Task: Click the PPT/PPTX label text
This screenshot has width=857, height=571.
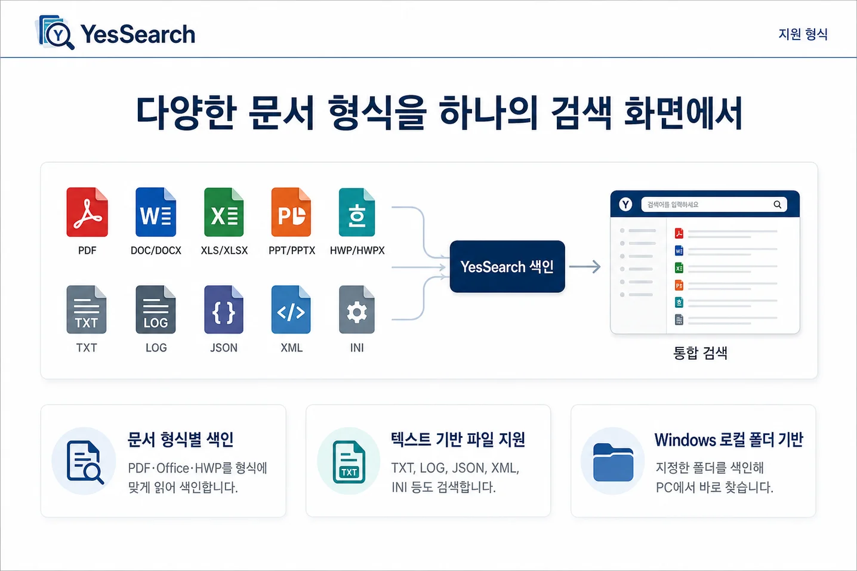Action: pos(292,251)
